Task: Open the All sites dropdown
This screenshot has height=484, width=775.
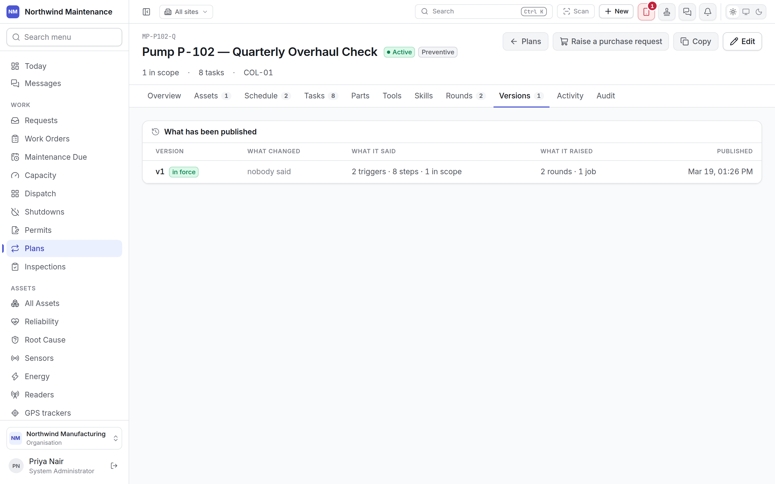Action: 186,12
